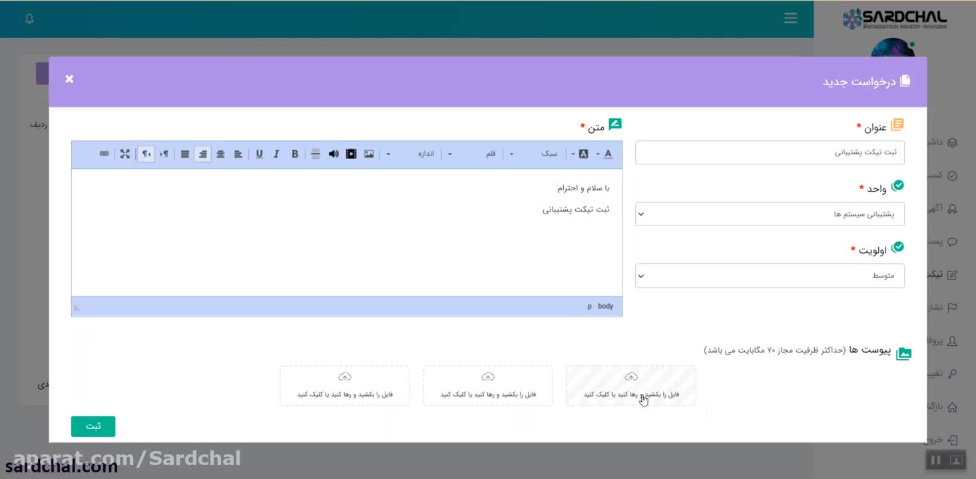Click the rightmost attachment upload box

pyautogui.click(x=630, y=385)
